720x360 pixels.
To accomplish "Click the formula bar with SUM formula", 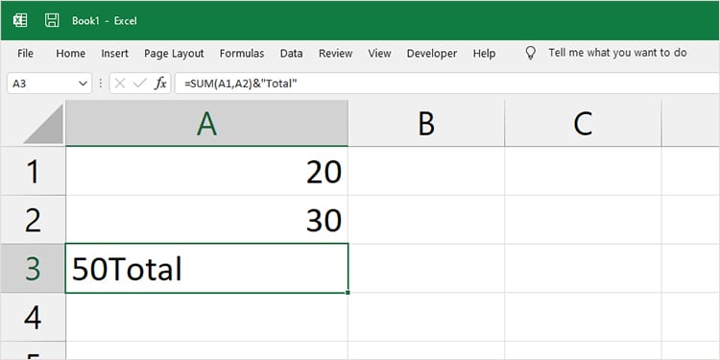I will click(446, 84).
